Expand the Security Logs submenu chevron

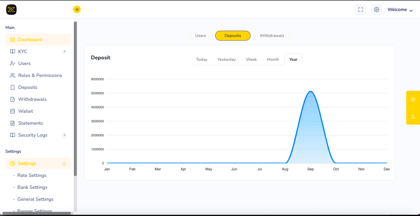click(64, 135)
